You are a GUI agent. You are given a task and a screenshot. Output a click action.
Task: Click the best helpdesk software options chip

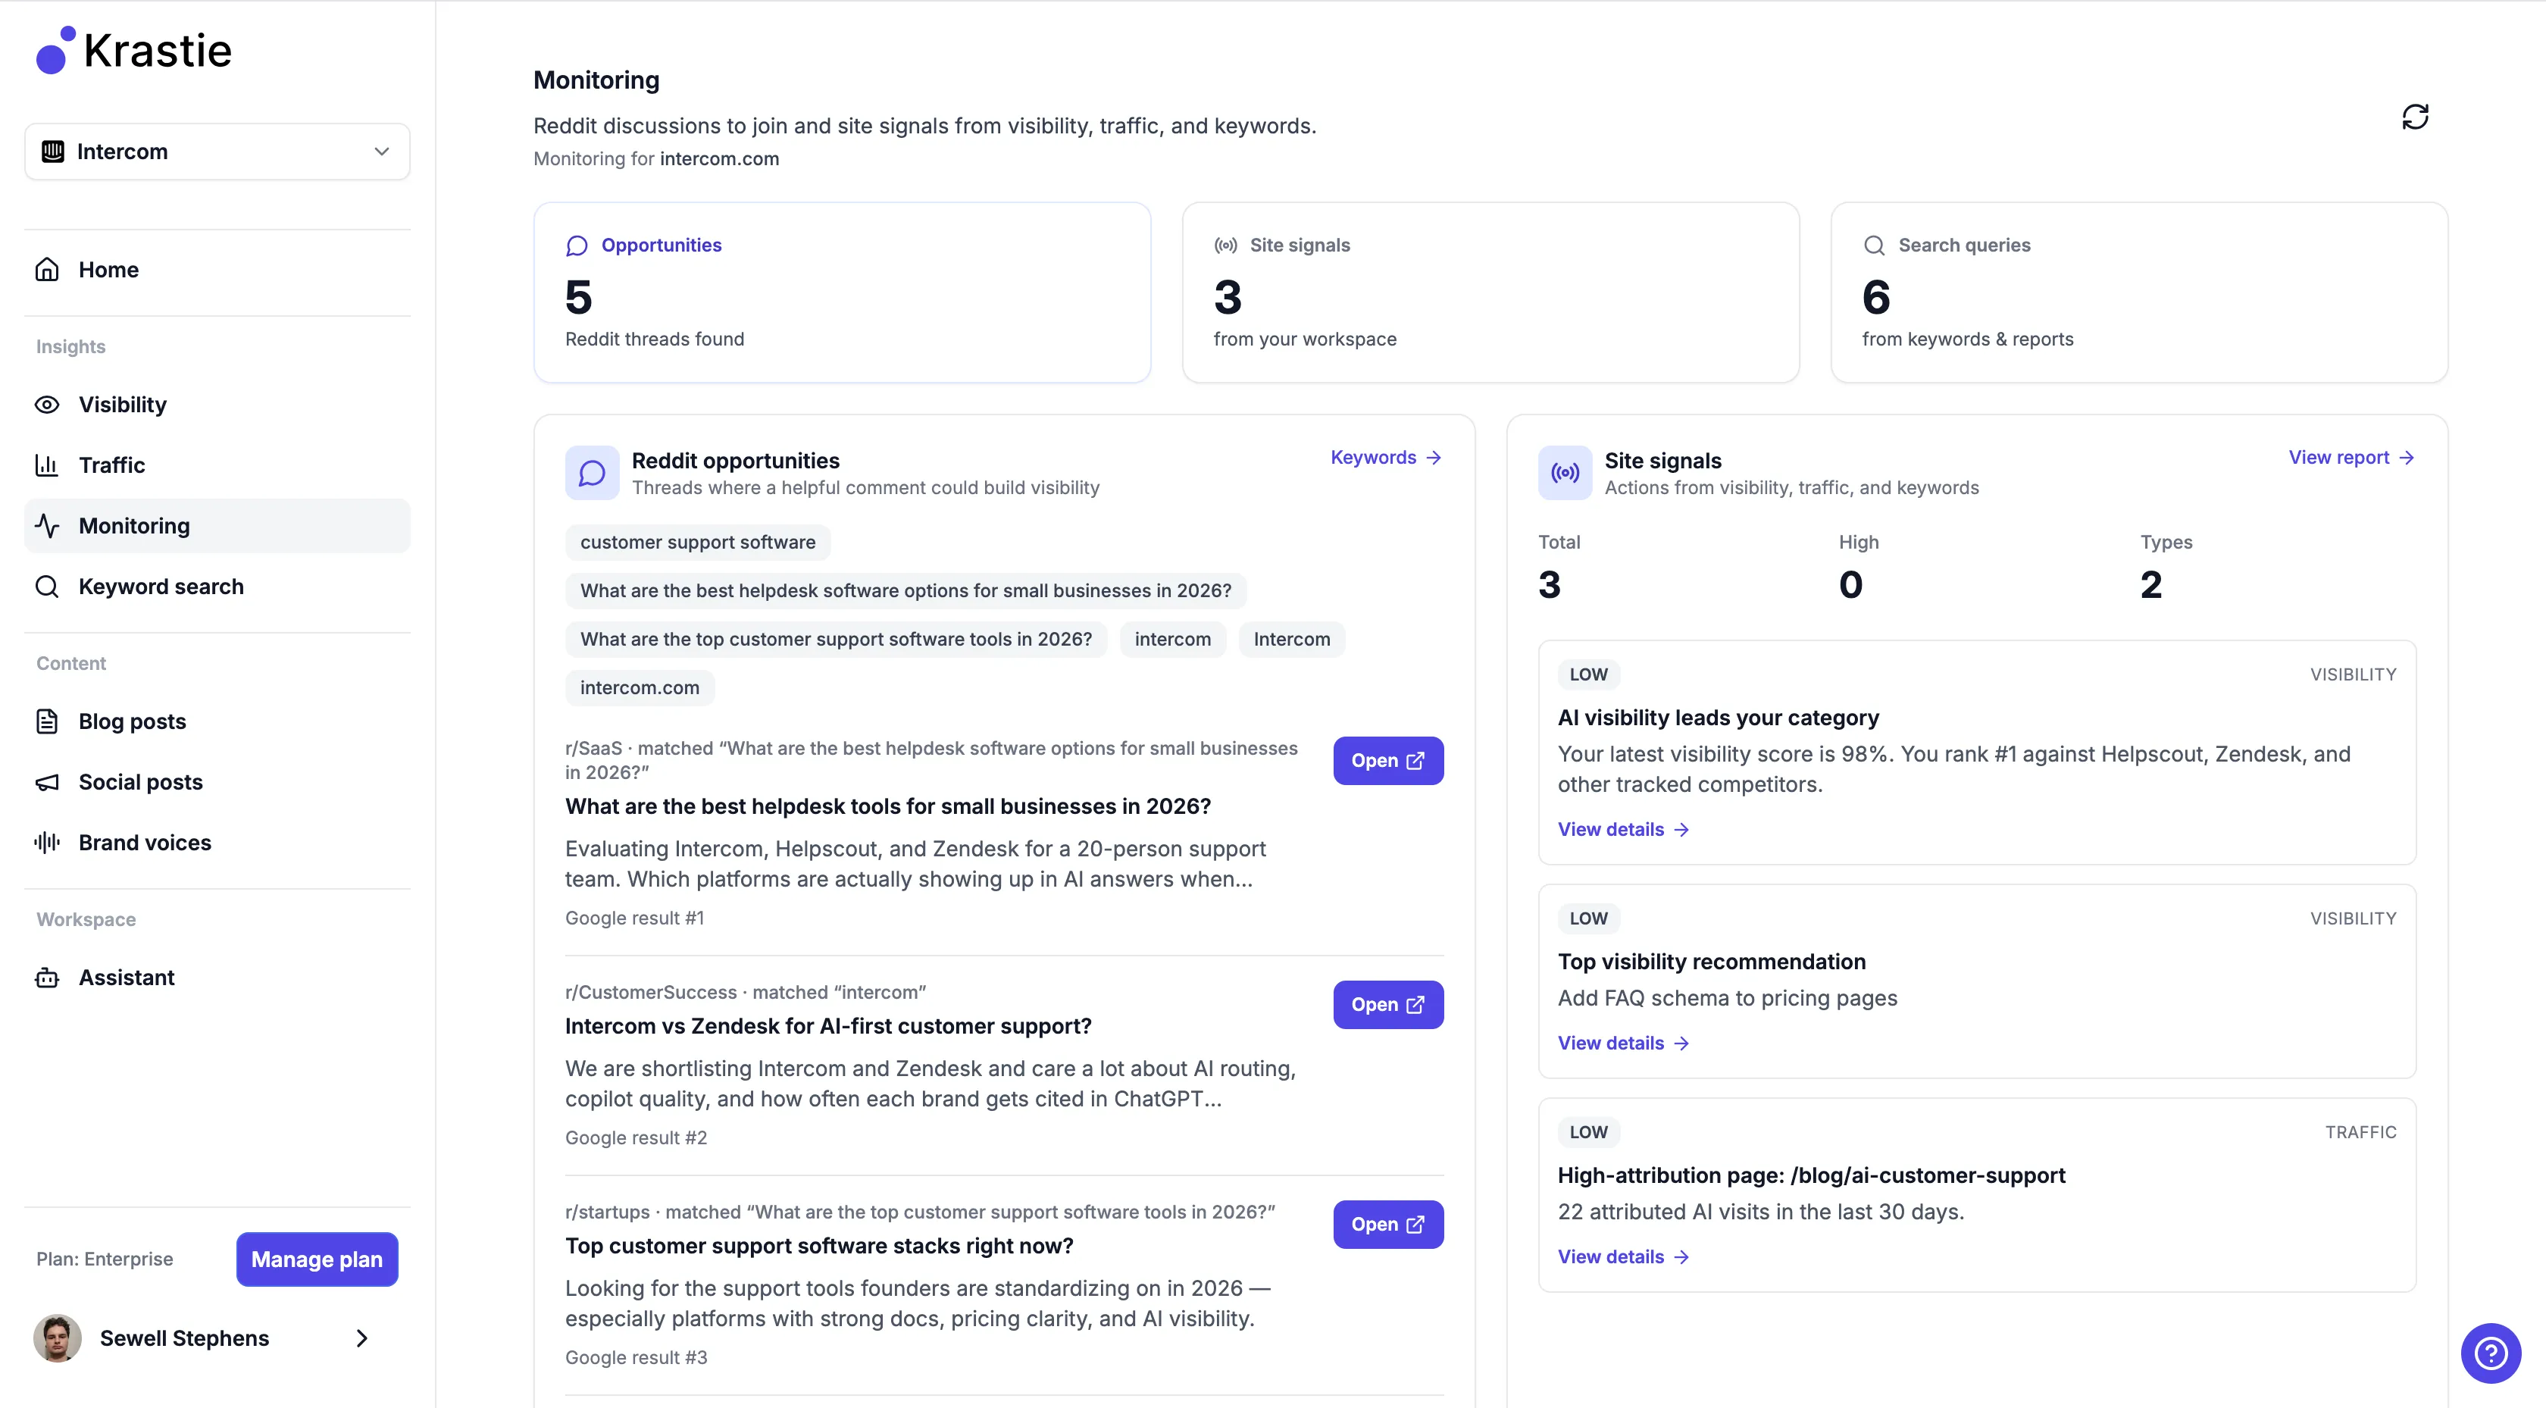pyautogui.click(x=905, y=590)
